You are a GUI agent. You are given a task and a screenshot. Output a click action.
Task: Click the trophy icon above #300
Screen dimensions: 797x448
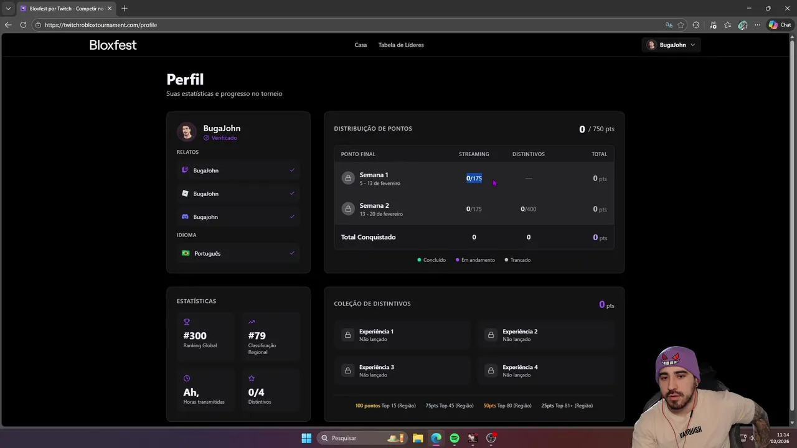tap(187, 322)
